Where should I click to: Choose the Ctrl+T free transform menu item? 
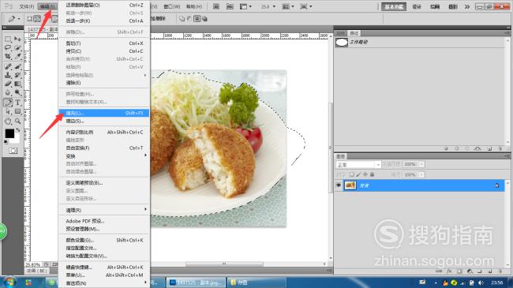tap(104, 148)
